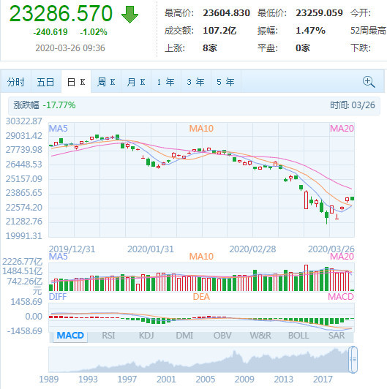Switch the indicator to OBV
This screenshot has height=389, width=387.
[222, 336]
